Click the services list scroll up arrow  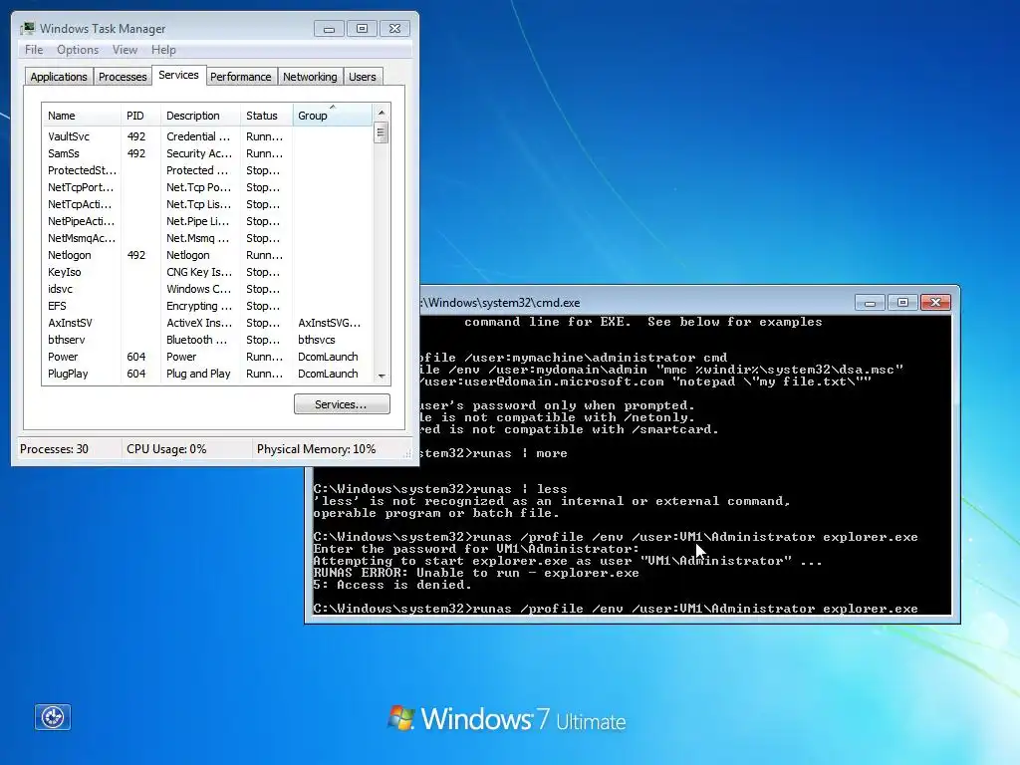click(382, 113)
